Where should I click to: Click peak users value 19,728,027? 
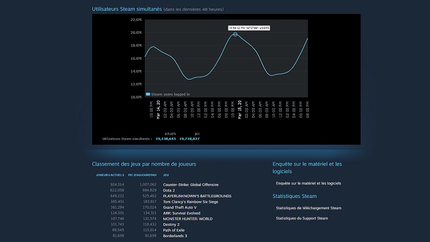click(x=190, y=139)
